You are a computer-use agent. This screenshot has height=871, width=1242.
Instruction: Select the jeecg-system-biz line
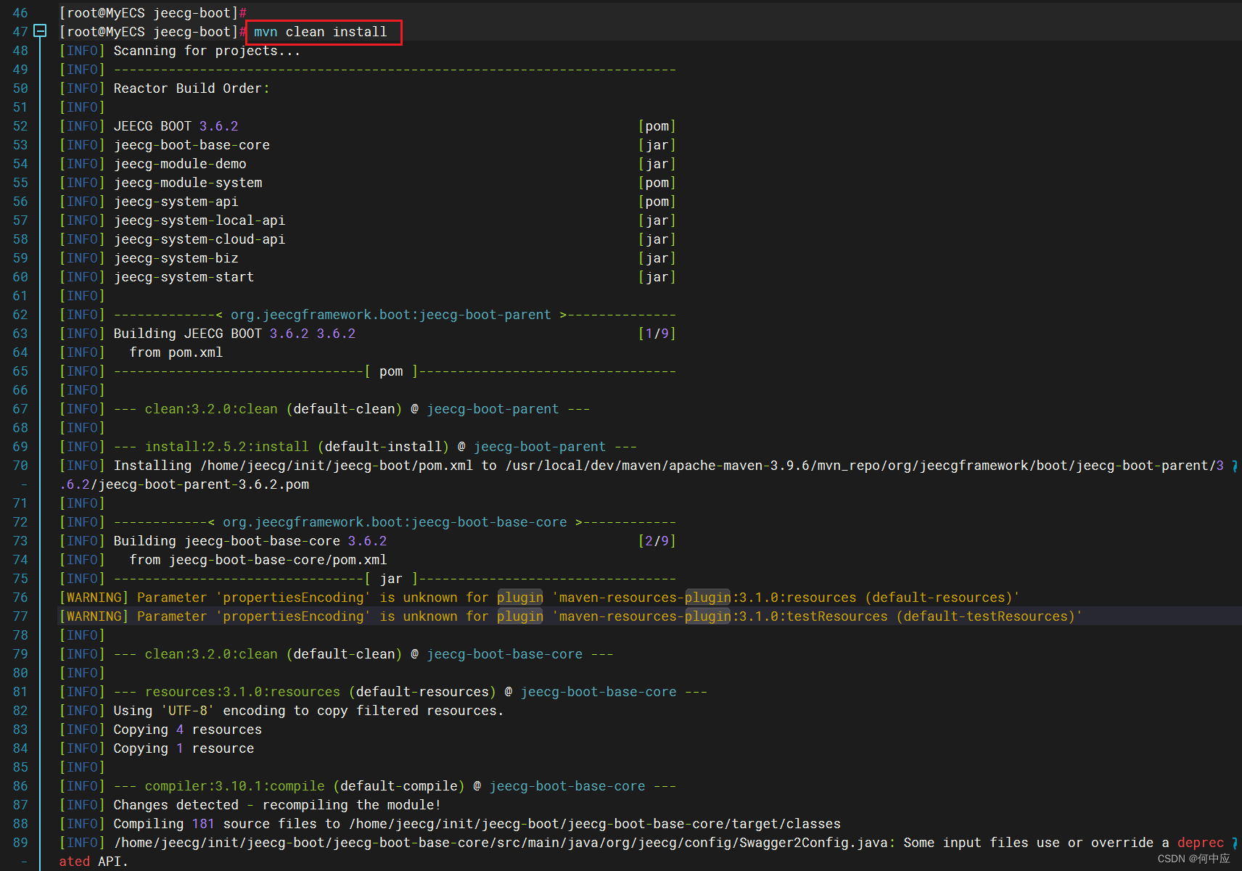176,258
